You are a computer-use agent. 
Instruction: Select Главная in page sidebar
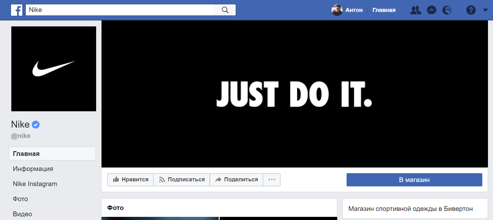pos(52,154)
